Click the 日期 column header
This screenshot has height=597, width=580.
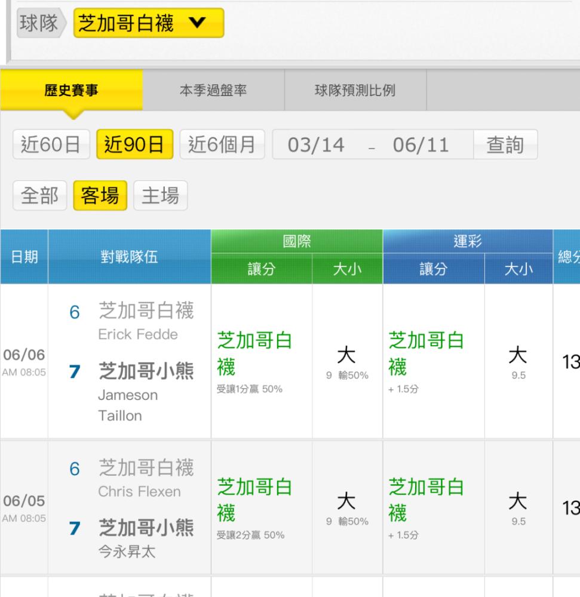(x=24, y=257)
